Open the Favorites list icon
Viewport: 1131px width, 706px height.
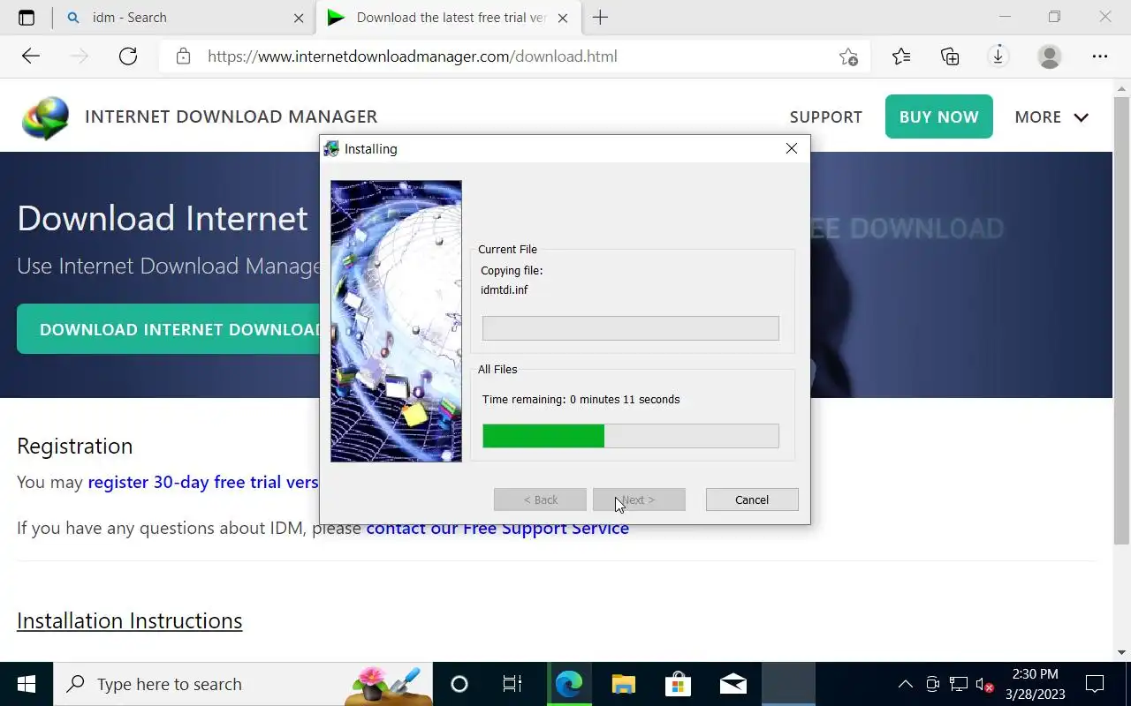tap(901, 56)
